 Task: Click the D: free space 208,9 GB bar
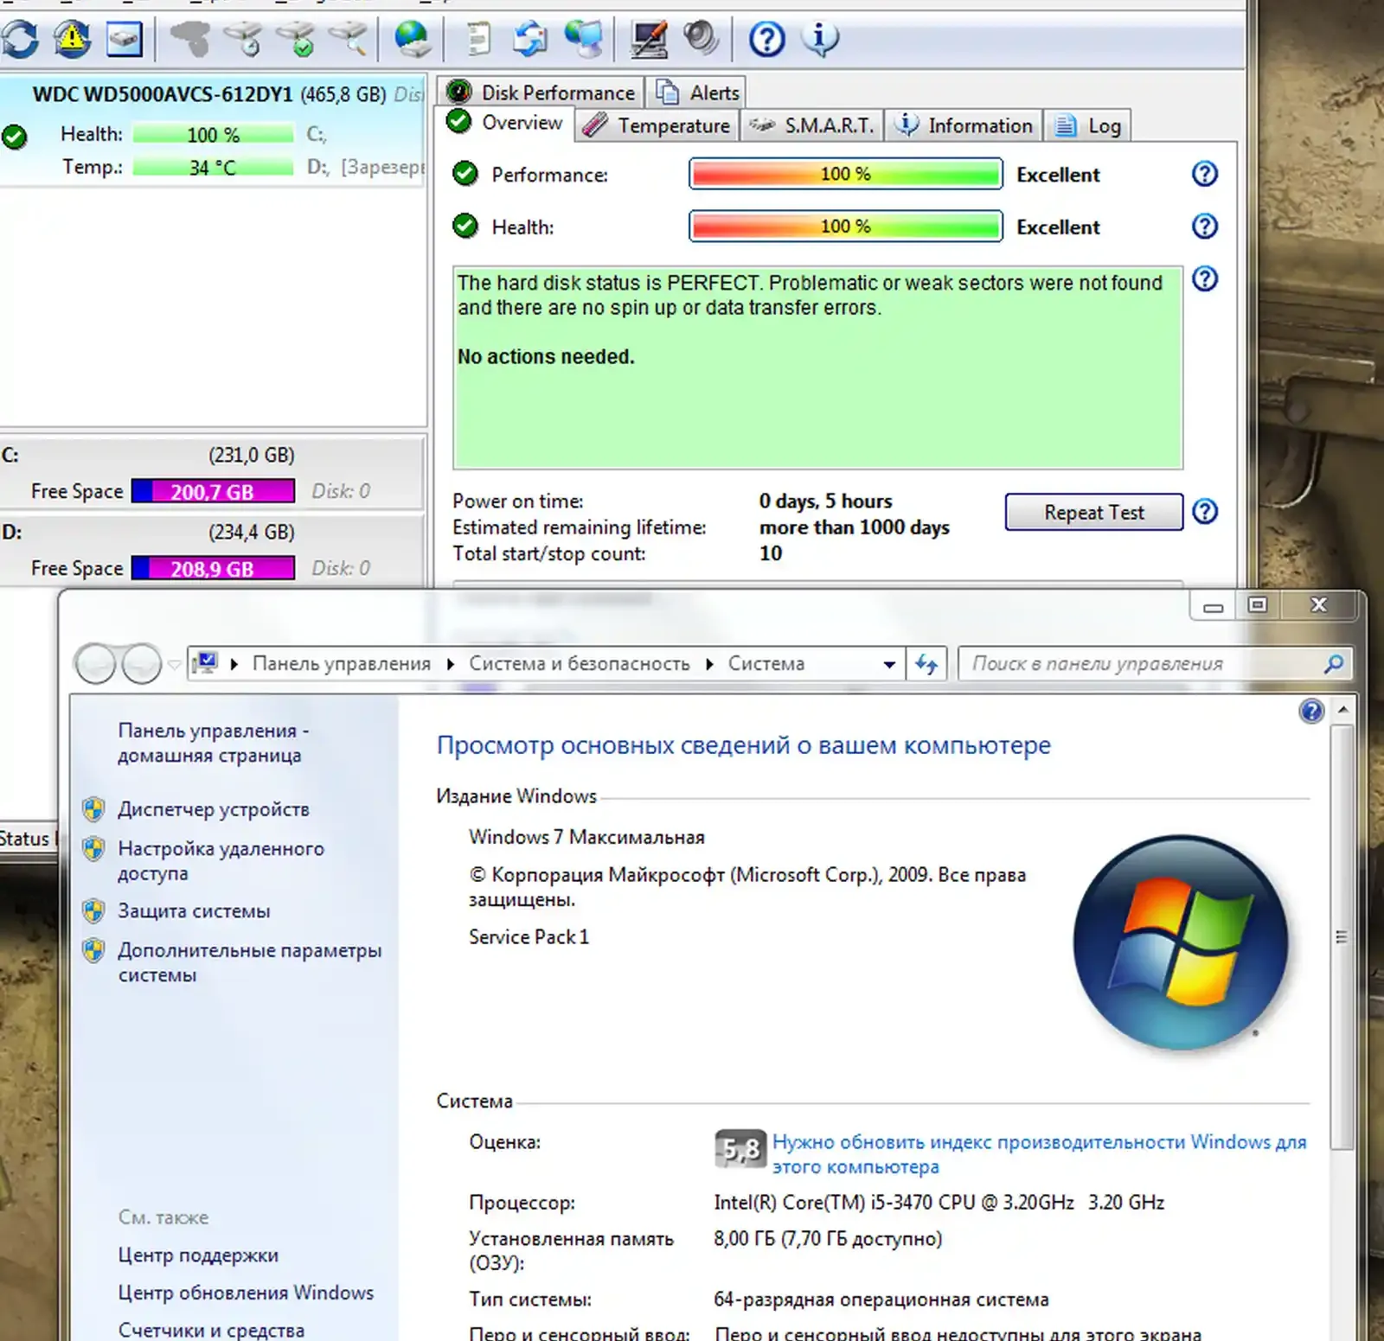(213, 568)
